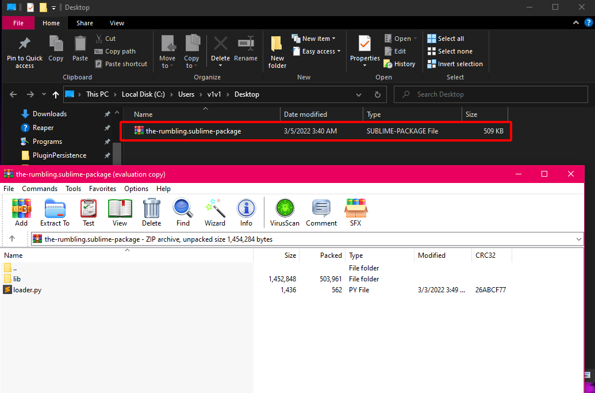Expand the WinRAR archive path dropdown

[x=579, y=239]
